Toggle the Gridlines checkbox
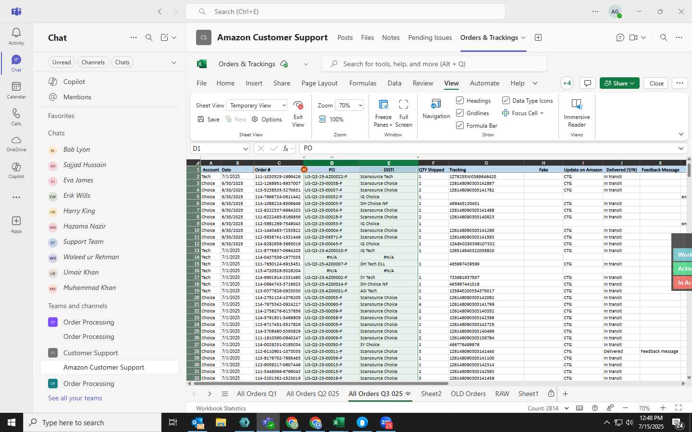 tap(460, 113)
